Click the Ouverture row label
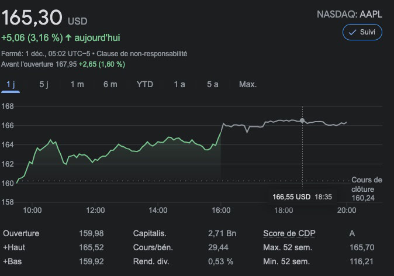The height and width of the screenshot is (276, 394). coord(21,233)
